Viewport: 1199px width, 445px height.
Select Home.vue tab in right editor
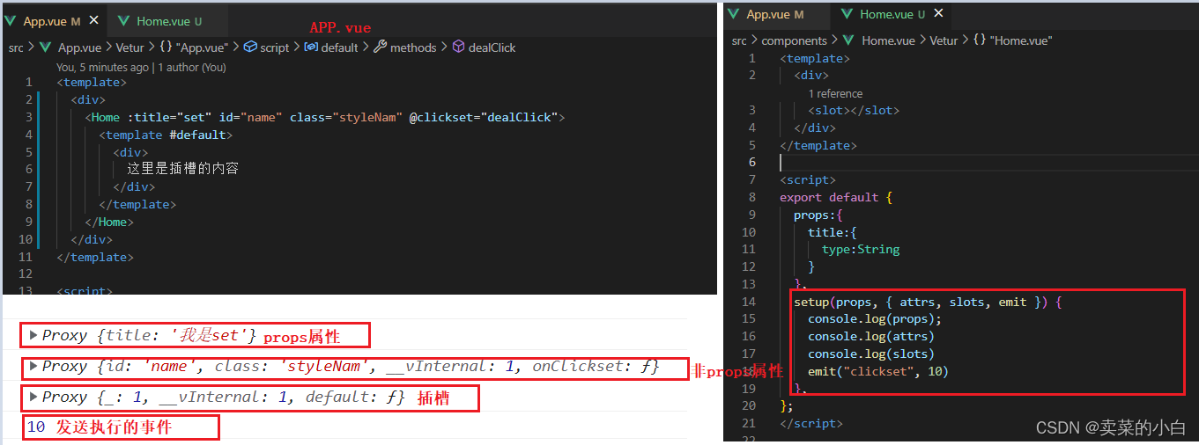pos(892,14)
